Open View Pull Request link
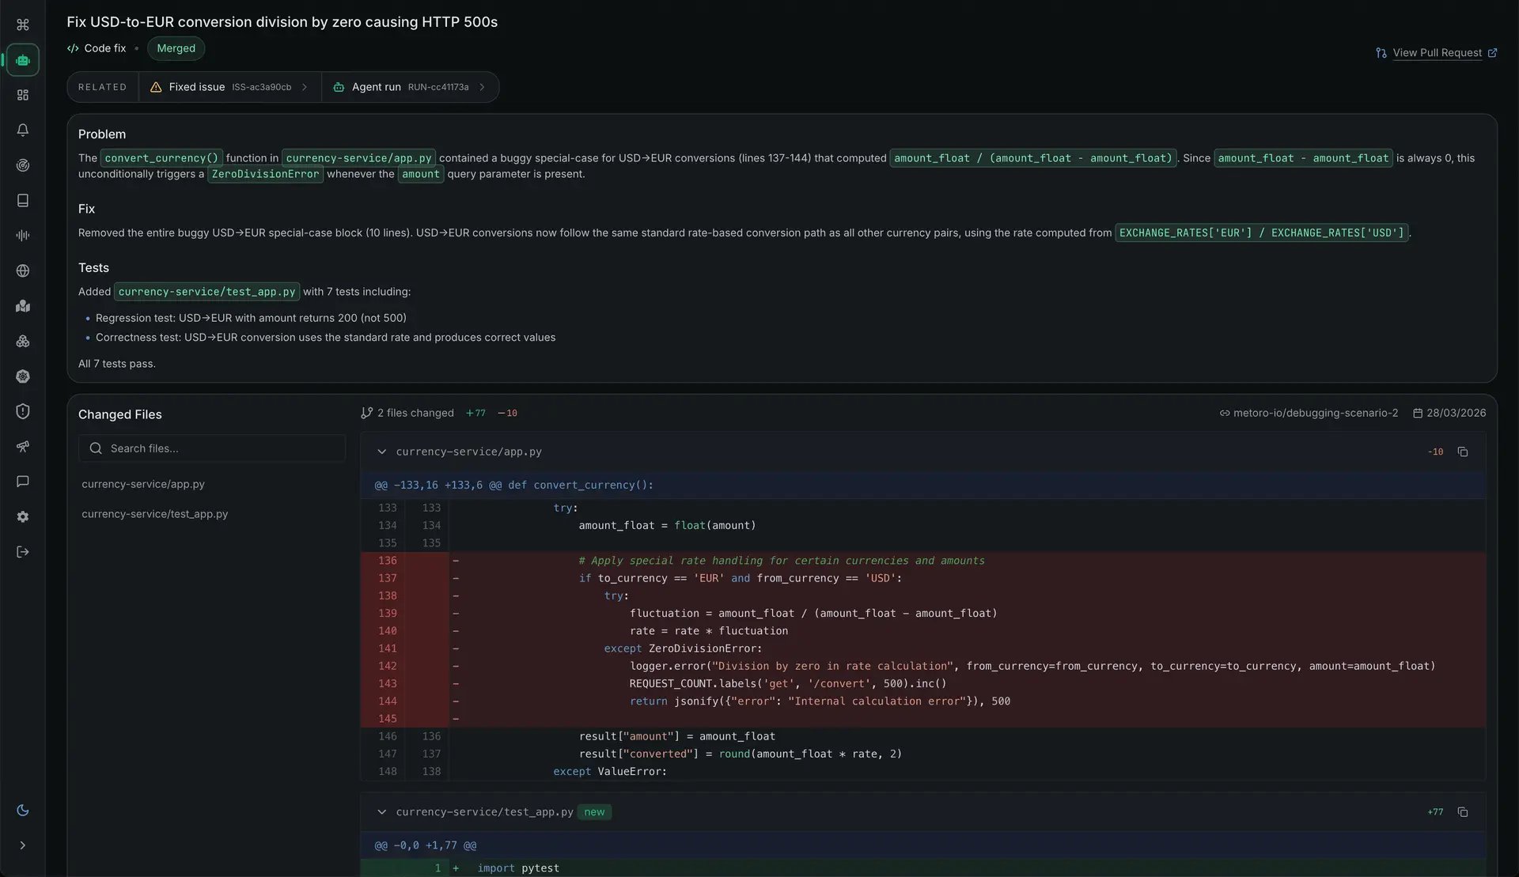 pos(1436,52)
